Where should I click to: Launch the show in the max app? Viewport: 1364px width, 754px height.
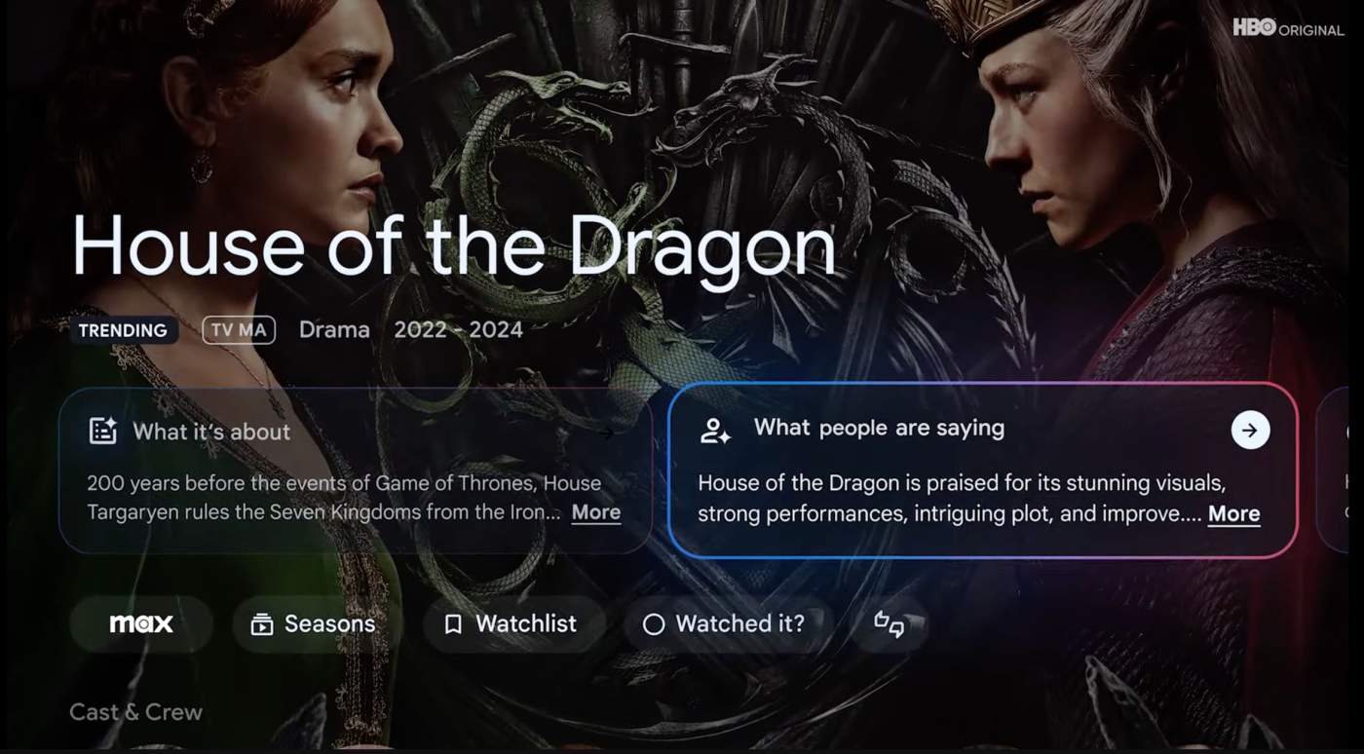141,623
